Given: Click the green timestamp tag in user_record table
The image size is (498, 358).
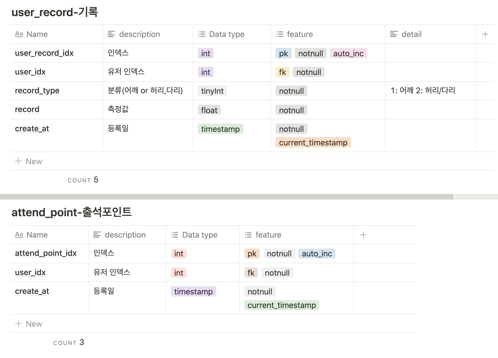Looking at the screenshot, I should pos(220,129).
